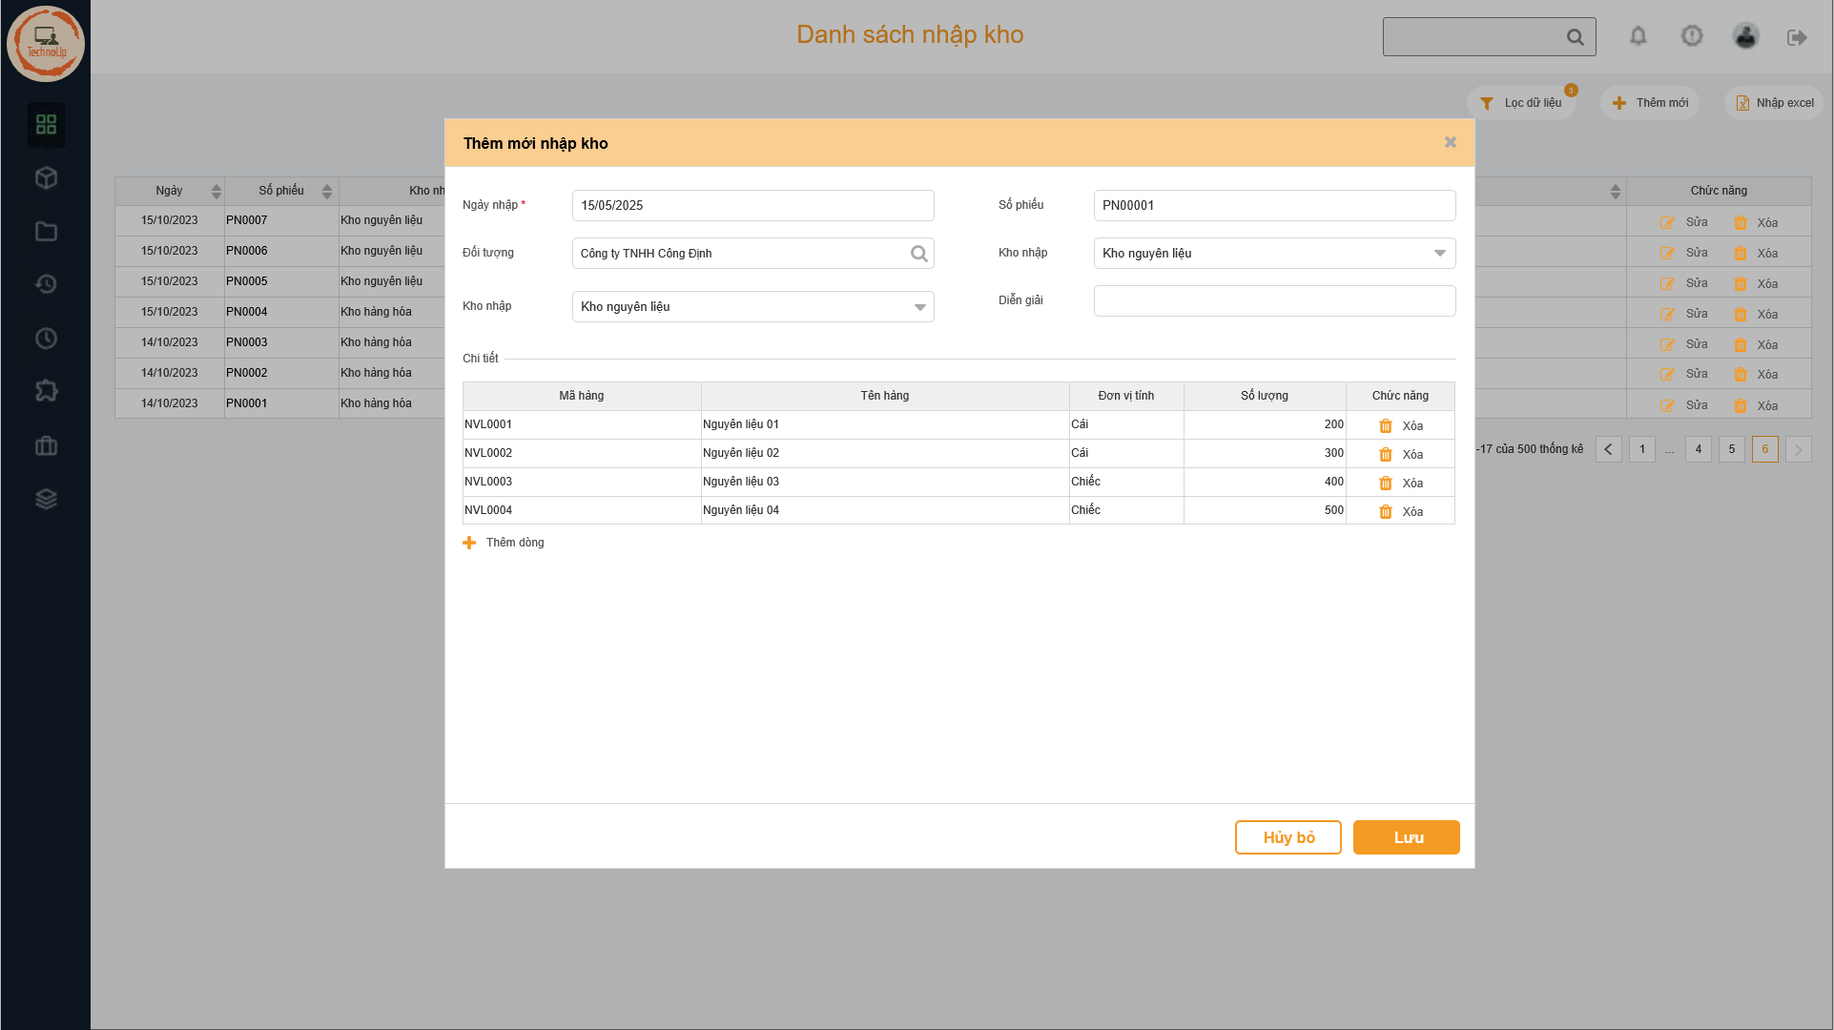Image resolution: width=1834 pixels, height=1030 pixels.
Task: Click the search icon in Đối tượng field
Action: point(918,254)
